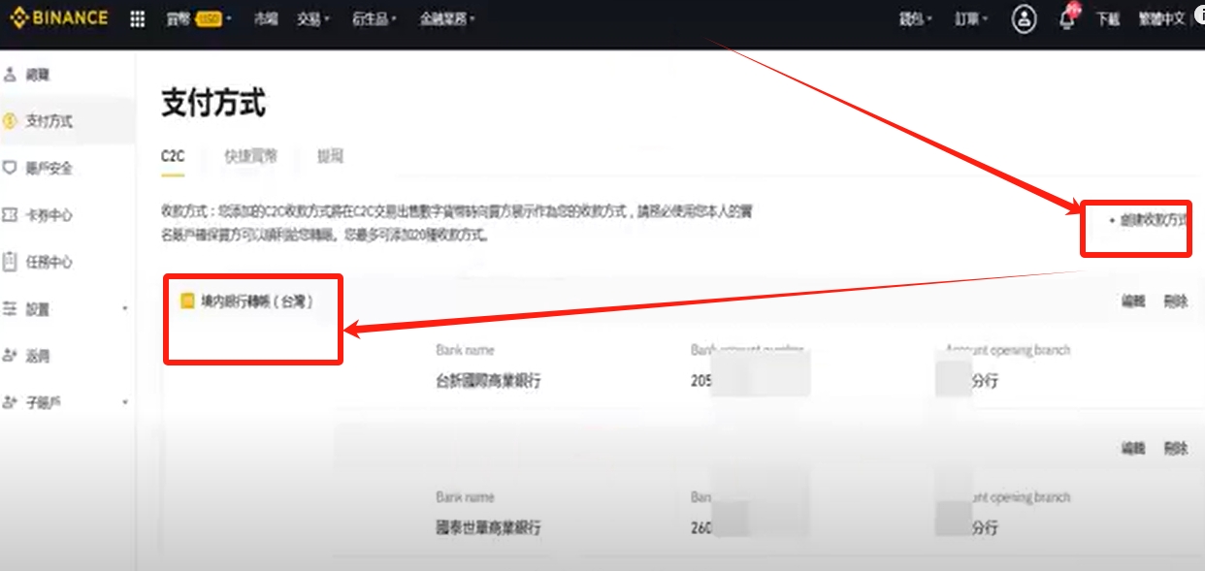Open the 交易 dropdown menu

(312, 19)
